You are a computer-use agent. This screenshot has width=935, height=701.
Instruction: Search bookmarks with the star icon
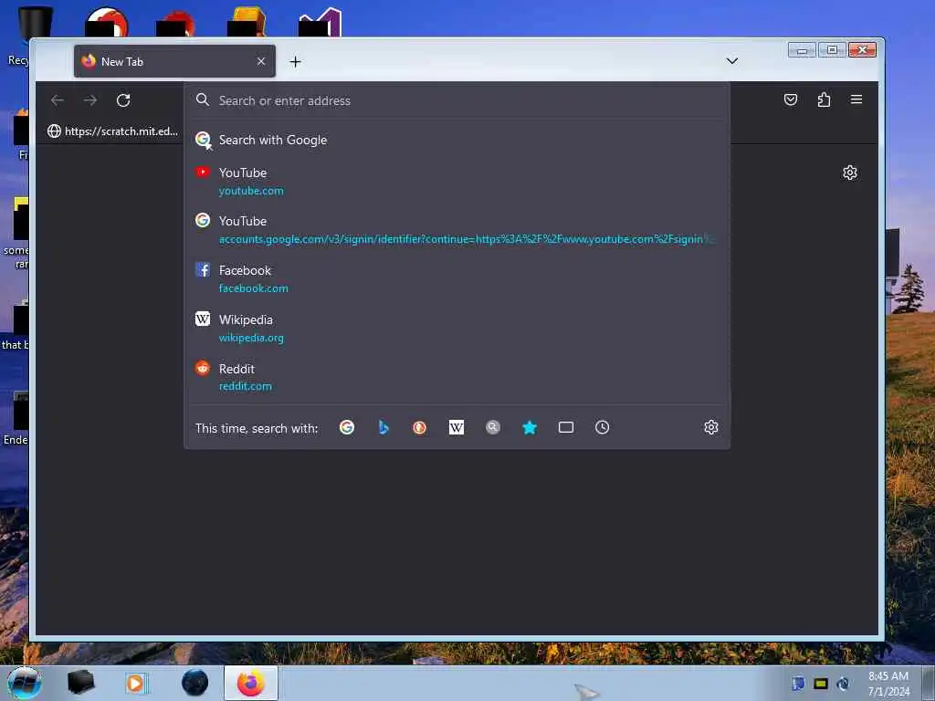(530, 427)
